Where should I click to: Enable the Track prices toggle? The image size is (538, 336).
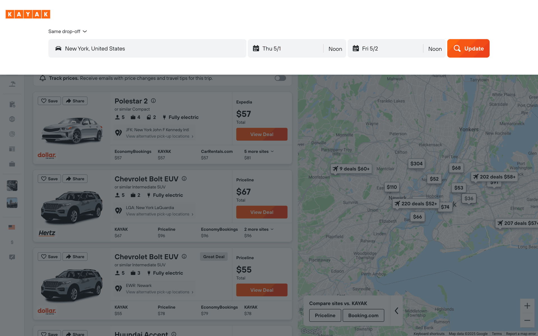(280, 78)
